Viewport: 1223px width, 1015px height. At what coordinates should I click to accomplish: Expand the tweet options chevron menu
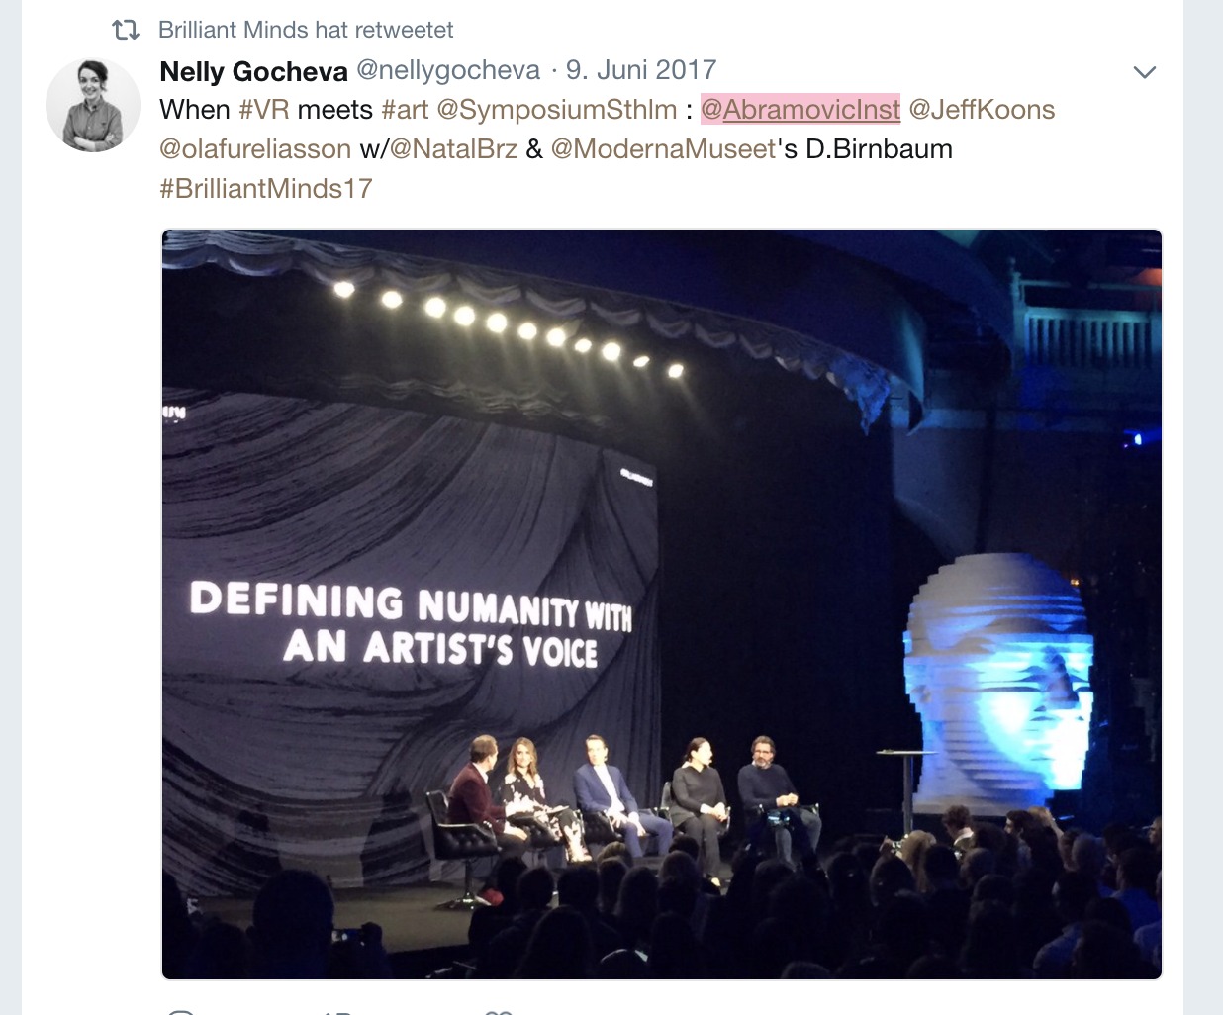[1144, 72]
